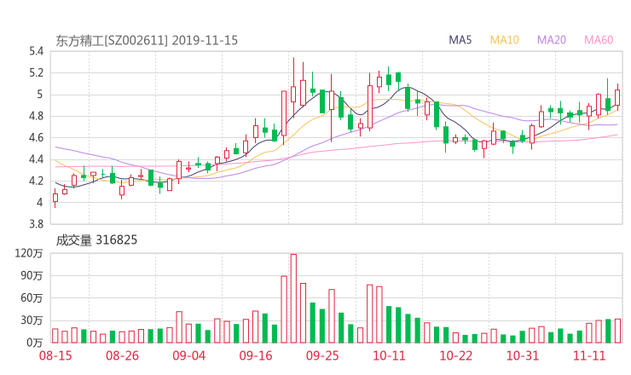Click the 5.2 price axis label

[x=36, y=72]
